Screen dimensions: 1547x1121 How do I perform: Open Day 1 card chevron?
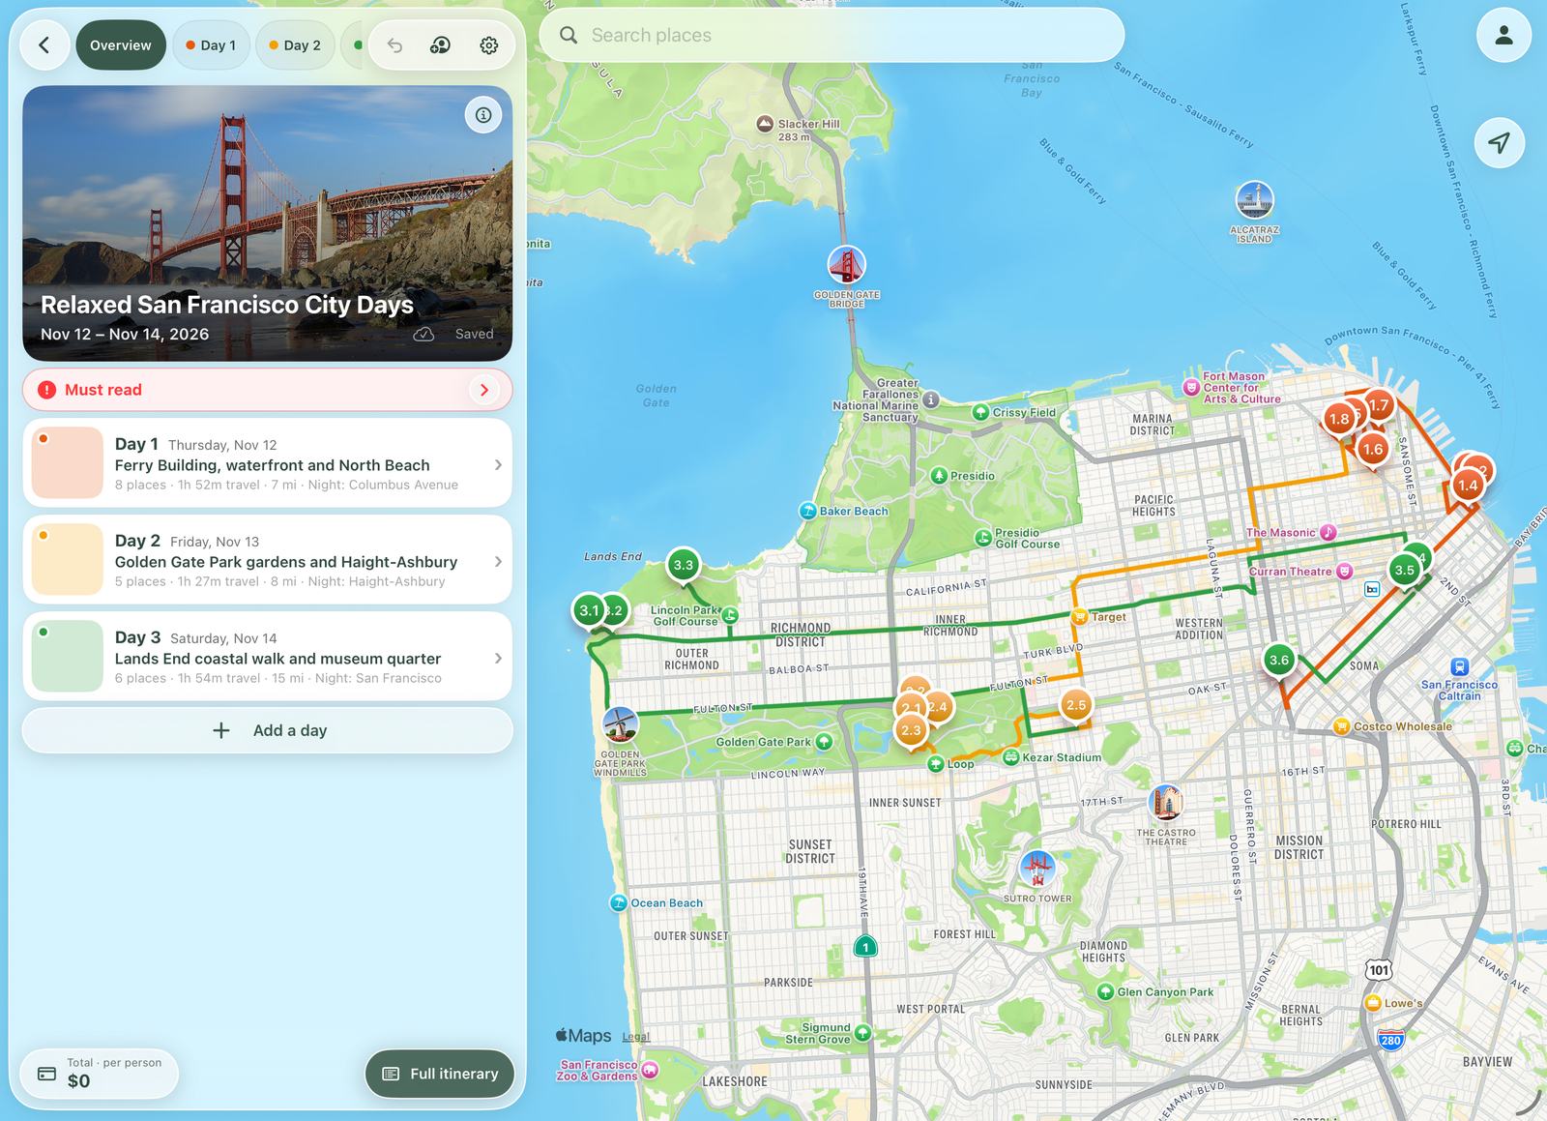point(498,465)
